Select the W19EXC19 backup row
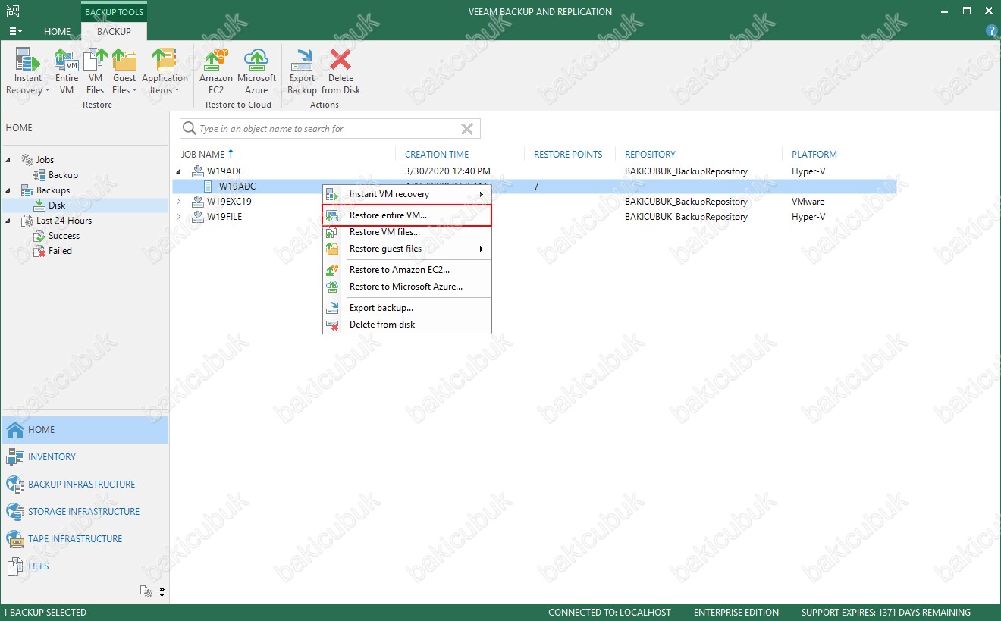This screenshot has width=1001, height=621. coord(535,202)
